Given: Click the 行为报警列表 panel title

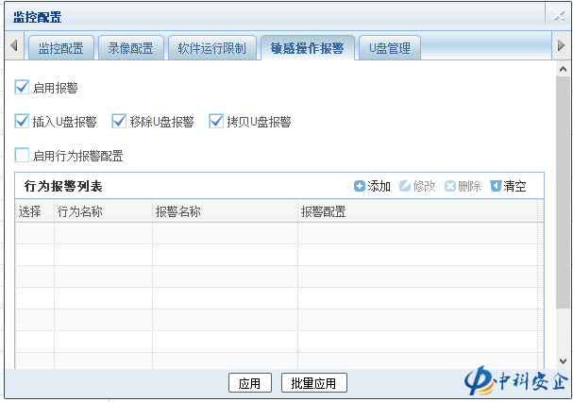Looking at the screenshot, I should [x=63, y=186].
